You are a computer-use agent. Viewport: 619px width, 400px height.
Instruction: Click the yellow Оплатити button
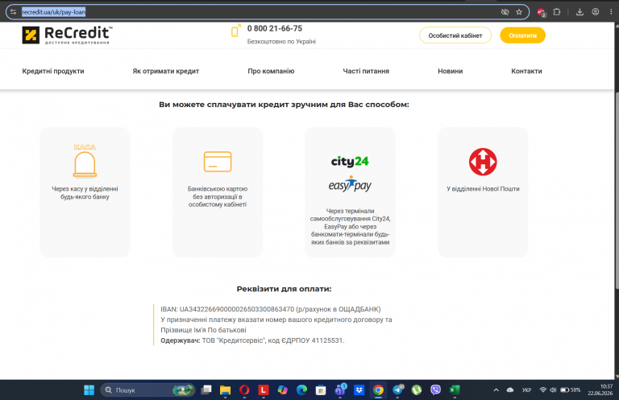[522, 35]
